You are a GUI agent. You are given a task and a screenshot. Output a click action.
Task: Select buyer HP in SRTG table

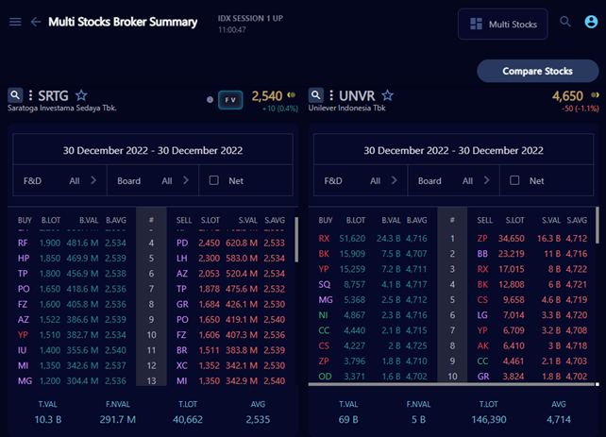24,258
